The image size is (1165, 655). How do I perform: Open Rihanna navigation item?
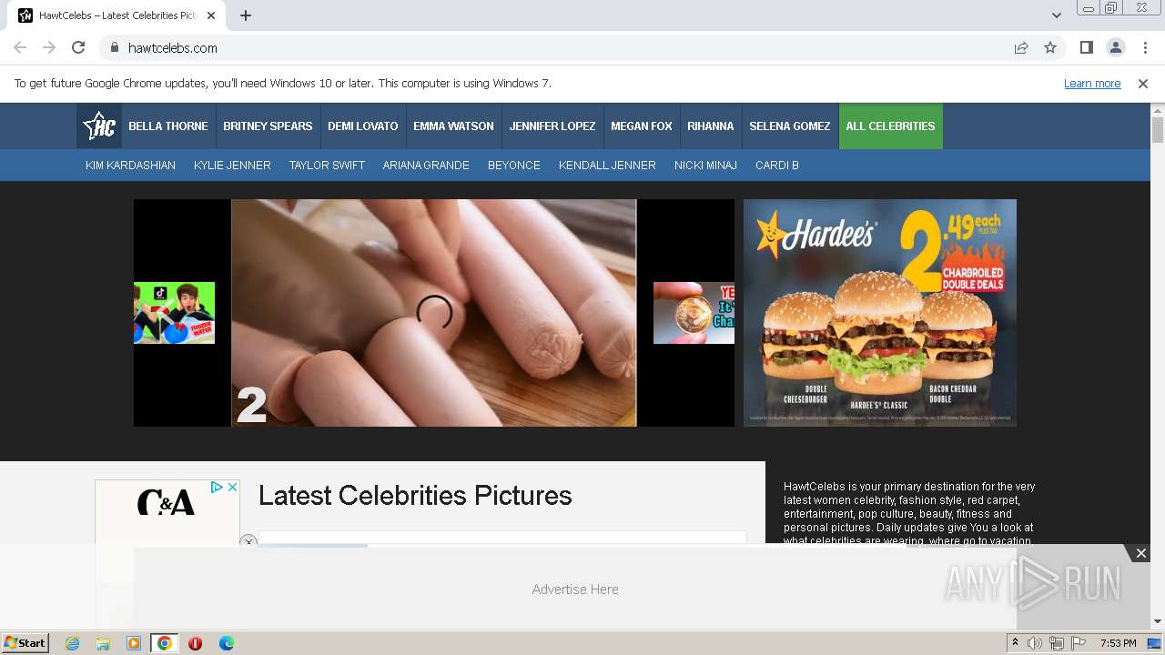[x=711, y=126]
